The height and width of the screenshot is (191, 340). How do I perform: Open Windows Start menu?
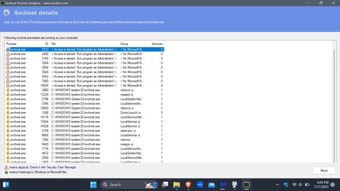coord(93,185)
